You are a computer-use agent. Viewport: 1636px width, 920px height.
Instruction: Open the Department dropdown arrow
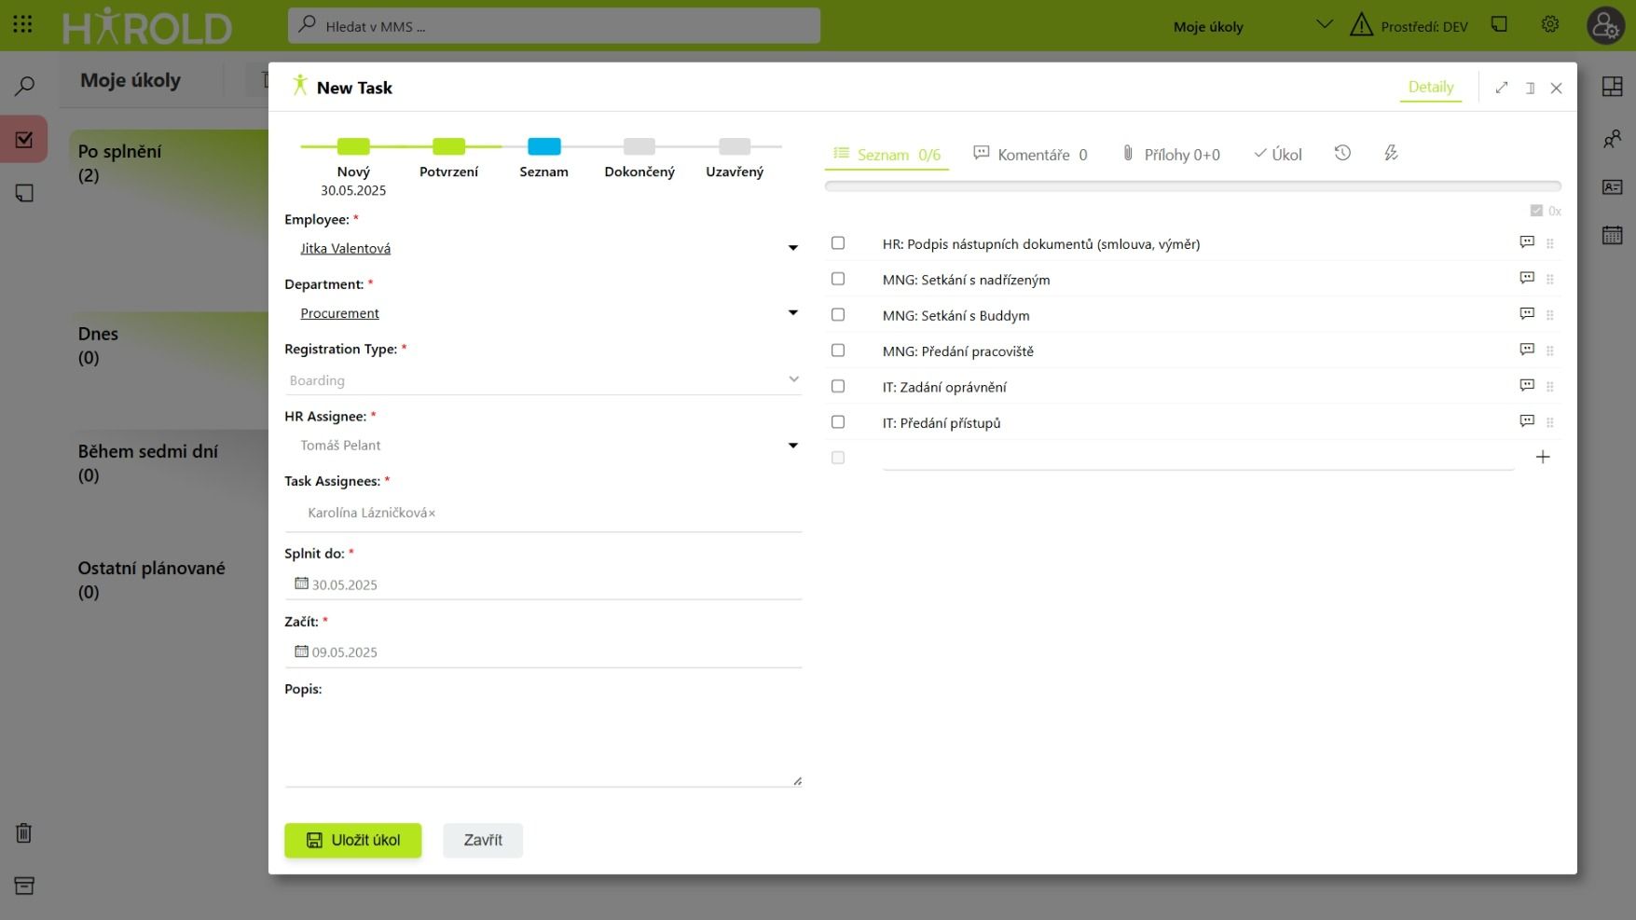792,313
